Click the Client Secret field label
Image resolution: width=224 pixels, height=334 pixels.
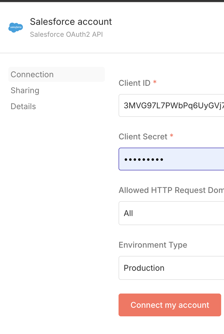pyautogui.click(x=143, y=137)
